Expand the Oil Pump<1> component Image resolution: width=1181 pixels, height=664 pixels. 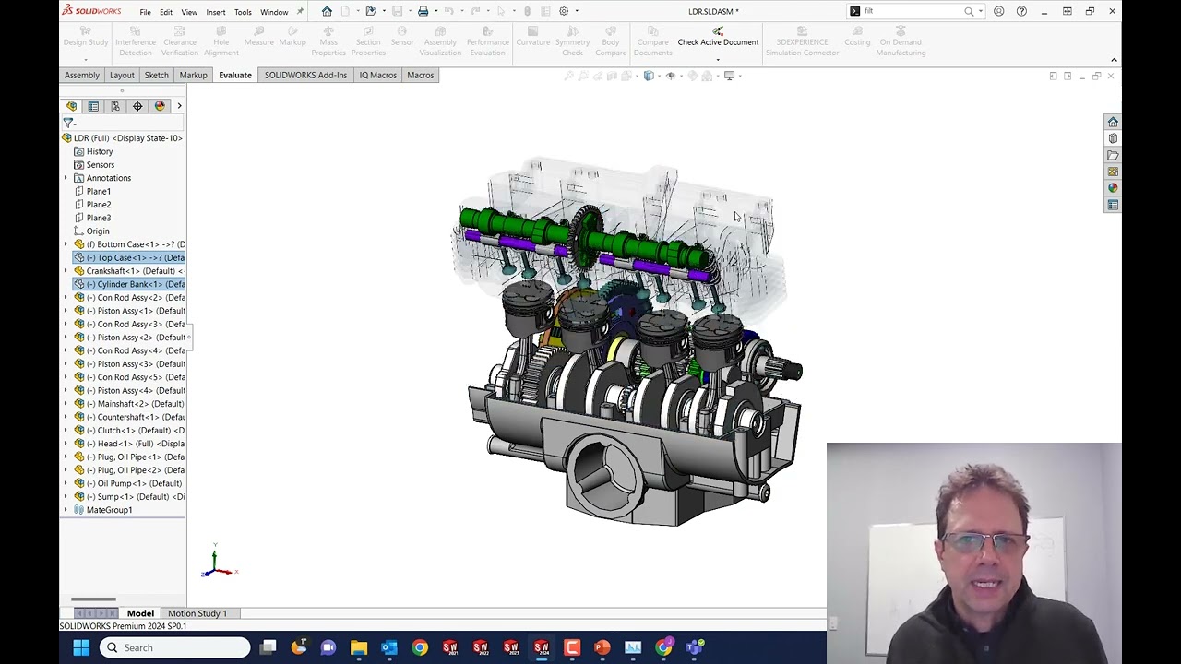[66, 483]
